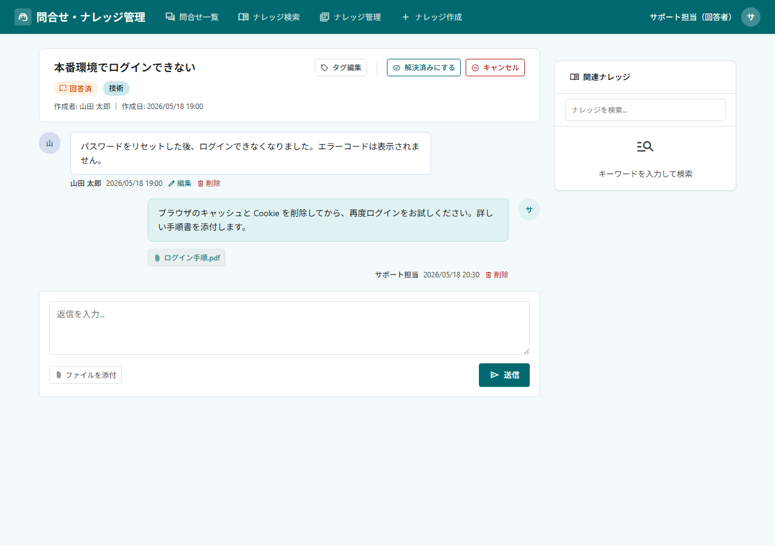Click the reply message about キャッシュと Cookie
Image resolution: width=775 pixels, height=545 pixels.
coord(328,220)
